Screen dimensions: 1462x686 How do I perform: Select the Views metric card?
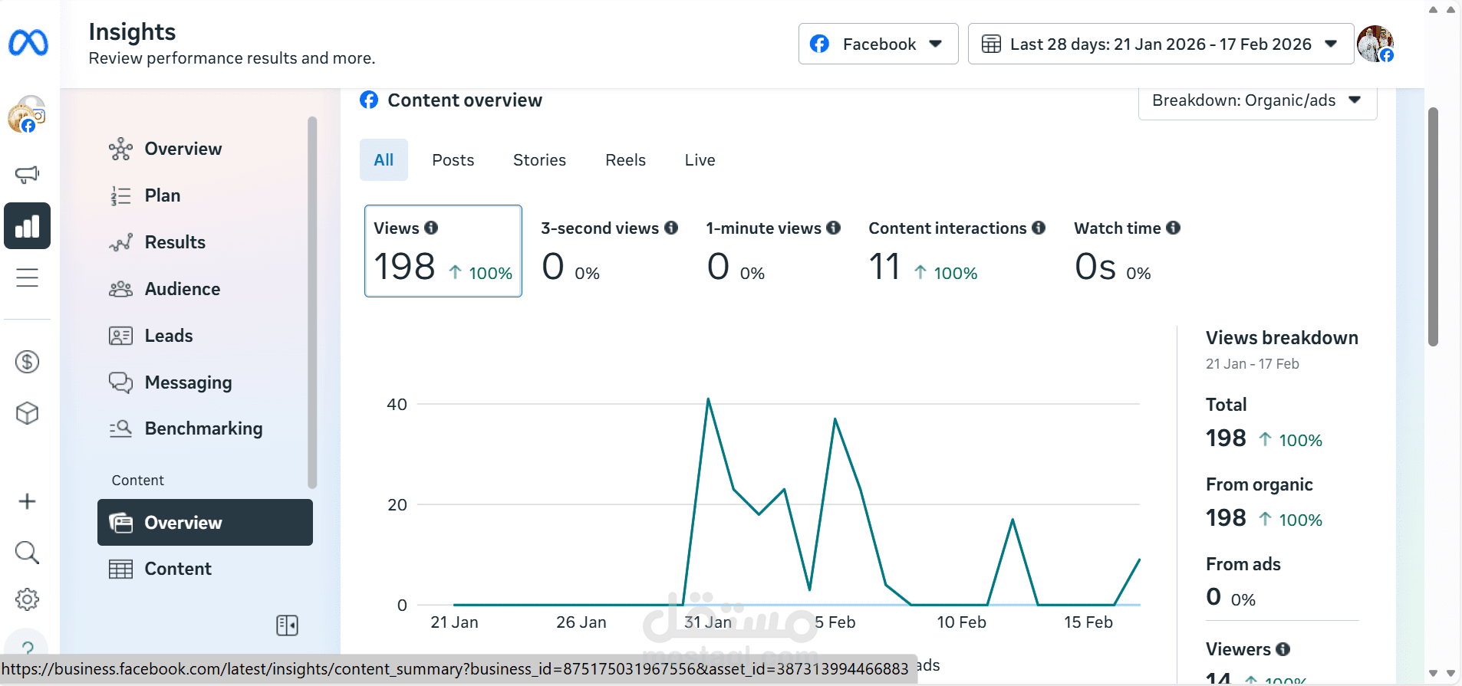(x=443, y=251)
